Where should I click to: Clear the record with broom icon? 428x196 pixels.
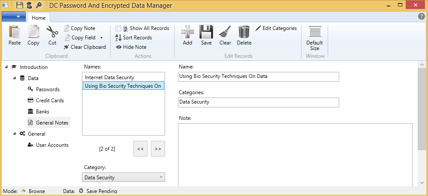[225, 35]
